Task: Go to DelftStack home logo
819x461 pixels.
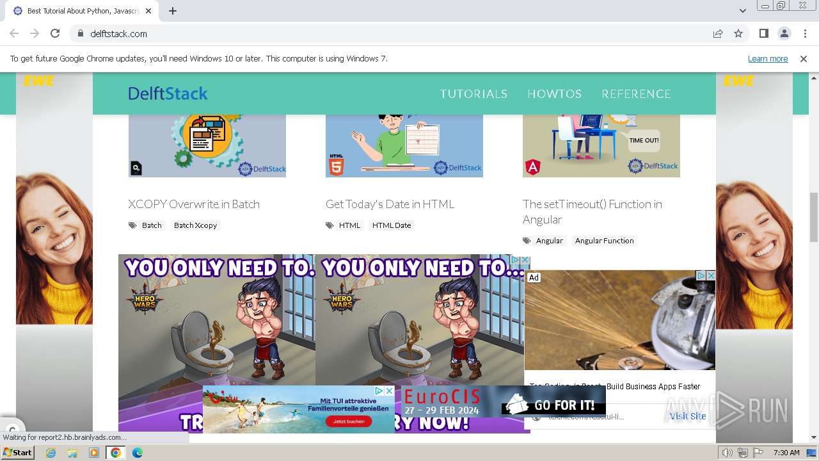Action: coord(168,93)
